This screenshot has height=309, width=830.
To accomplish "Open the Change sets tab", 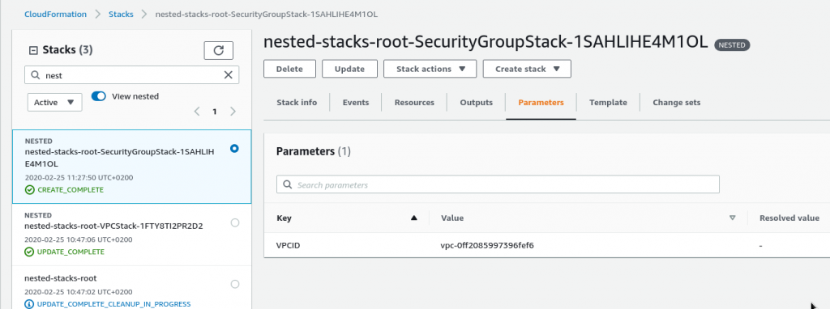I will (677, 103).
